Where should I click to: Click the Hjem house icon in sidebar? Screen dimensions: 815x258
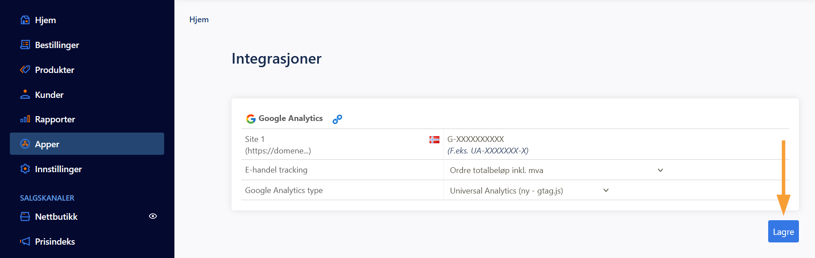25,20
